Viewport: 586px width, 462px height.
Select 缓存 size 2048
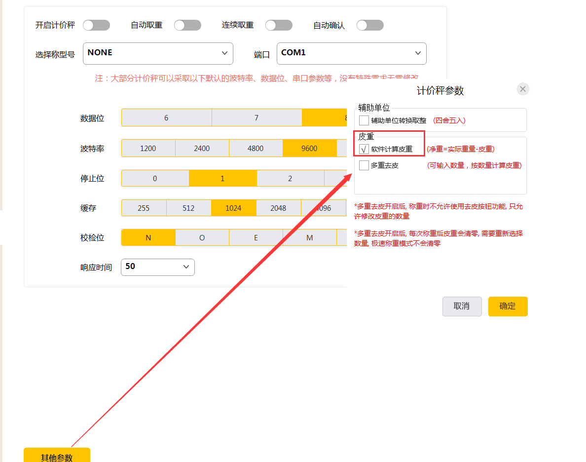coord(278,208)
